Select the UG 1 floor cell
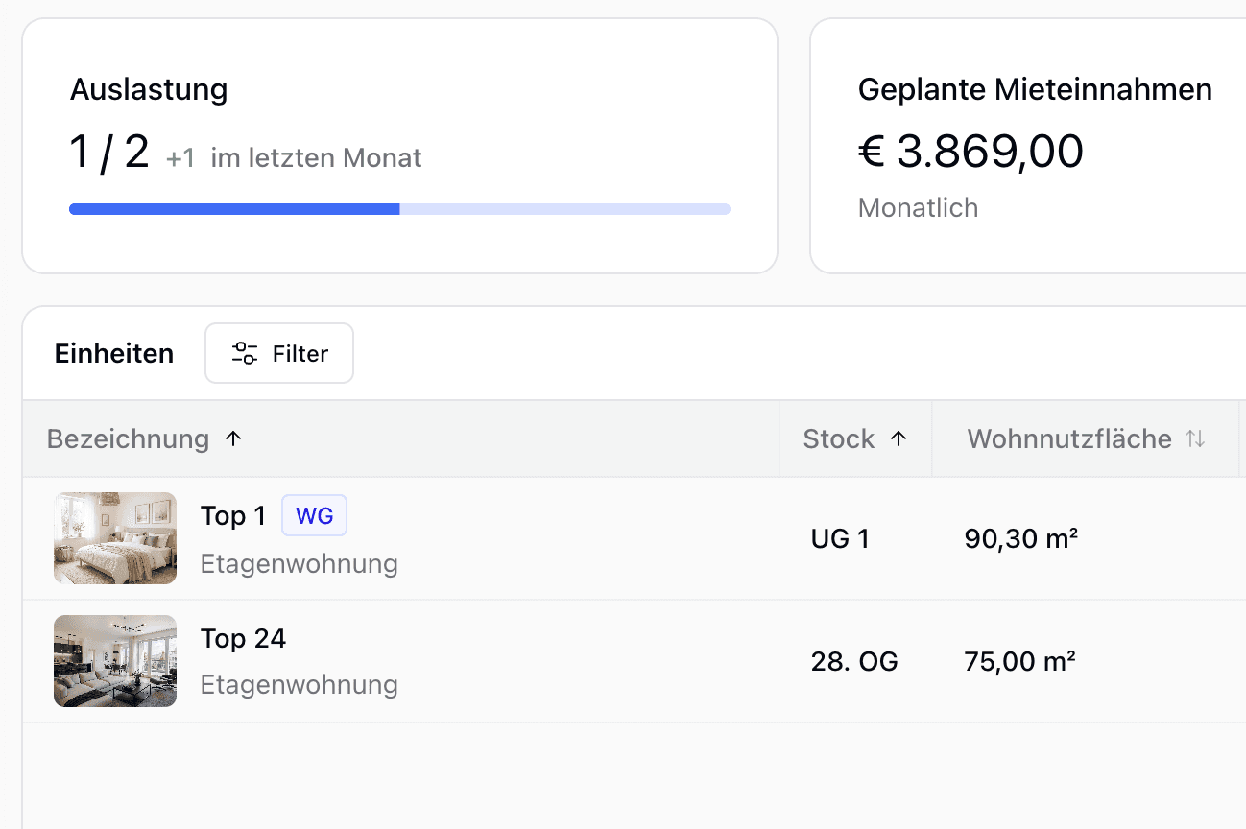Screen dimensions: 1246x829 [840, 539]
